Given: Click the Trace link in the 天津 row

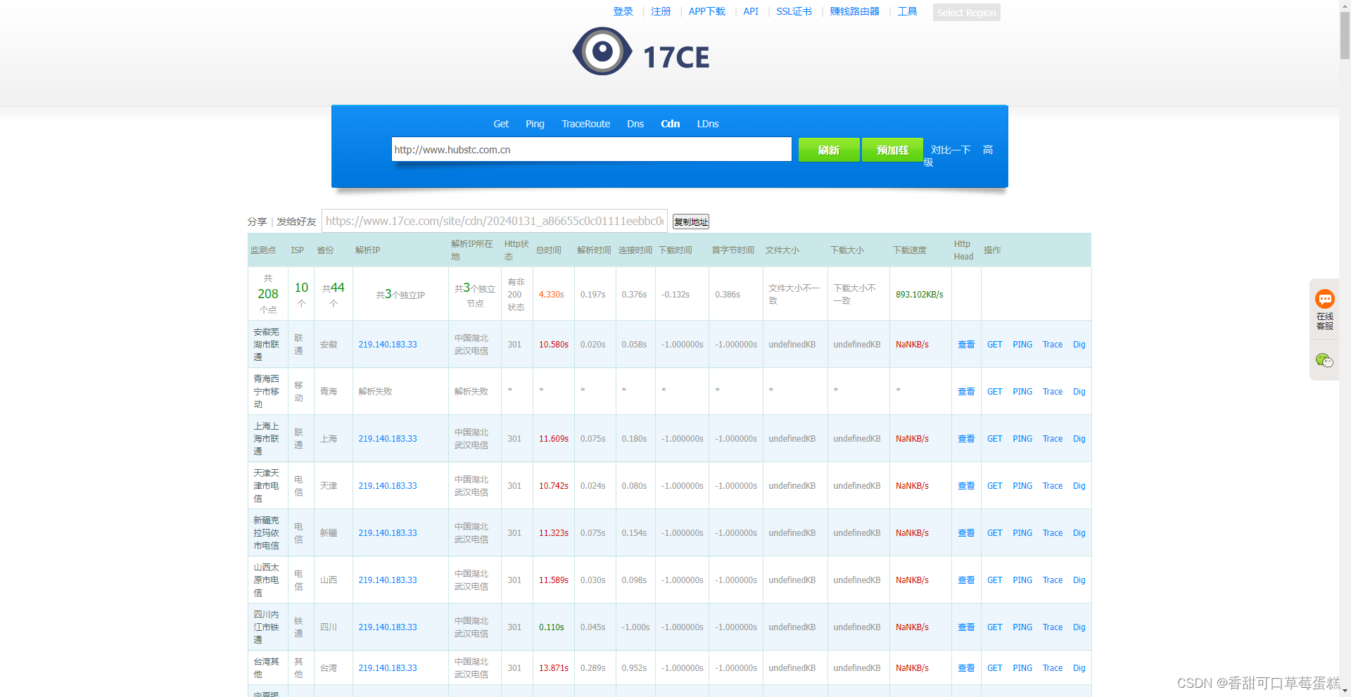Looking at the screenshot, I should tap(1052, 485).
